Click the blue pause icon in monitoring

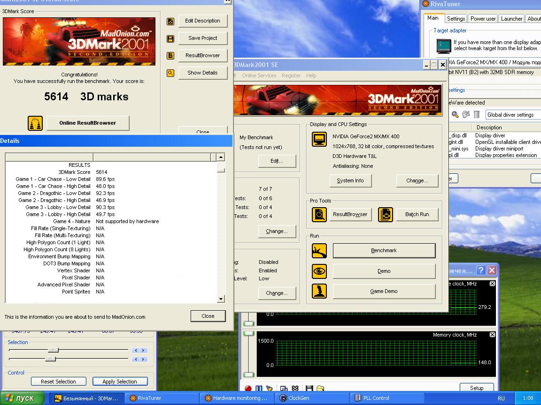coord(259,389)
